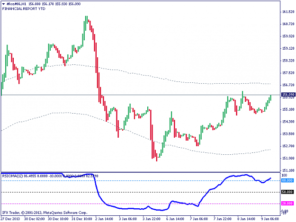The height and width of the screenshot is (222, 296).
Task: Click the 157.520 price scale value
Action: tap(288, 73)
